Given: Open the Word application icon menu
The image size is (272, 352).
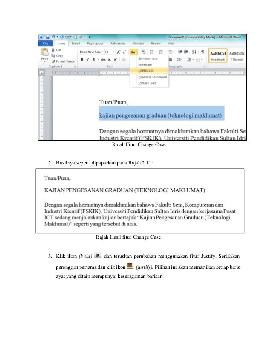Looking at the screenshot, I should point(41,37).
